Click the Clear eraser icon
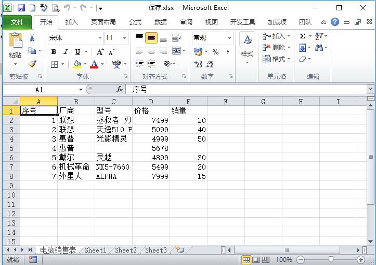 (303, 59)
